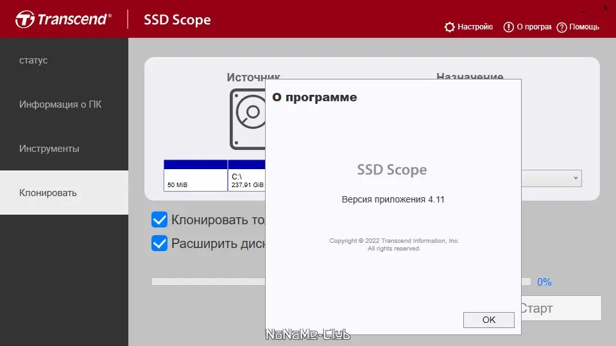Click the SSD Scope header title
Viewport: 616px width, 346px height.
click(x=177, y=20)
